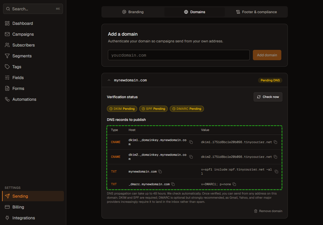Image resolution: width=323 pixels, height=225 pixels.
Task: Click the yourdomain.com input field
Action: tap(179, 55)
